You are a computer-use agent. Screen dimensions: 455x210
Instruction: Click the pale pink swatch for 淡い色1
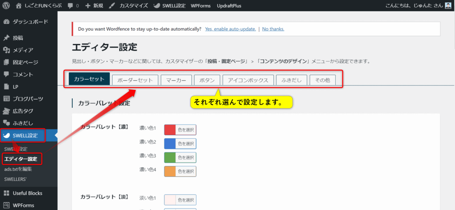coord(170,199)
